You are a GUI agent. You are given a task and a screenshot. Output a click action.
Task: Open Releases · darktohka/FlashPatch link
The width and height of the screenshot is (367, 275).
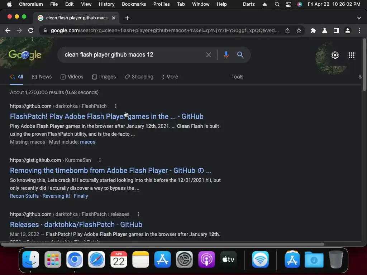[x=76, y=225]
